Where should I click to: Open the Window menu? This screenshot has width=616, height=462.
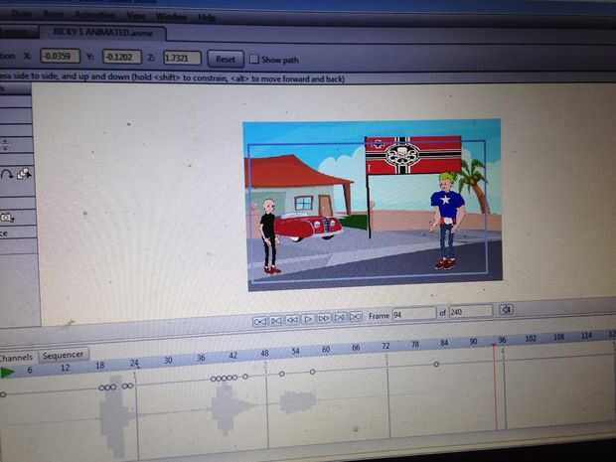(171, 17)
